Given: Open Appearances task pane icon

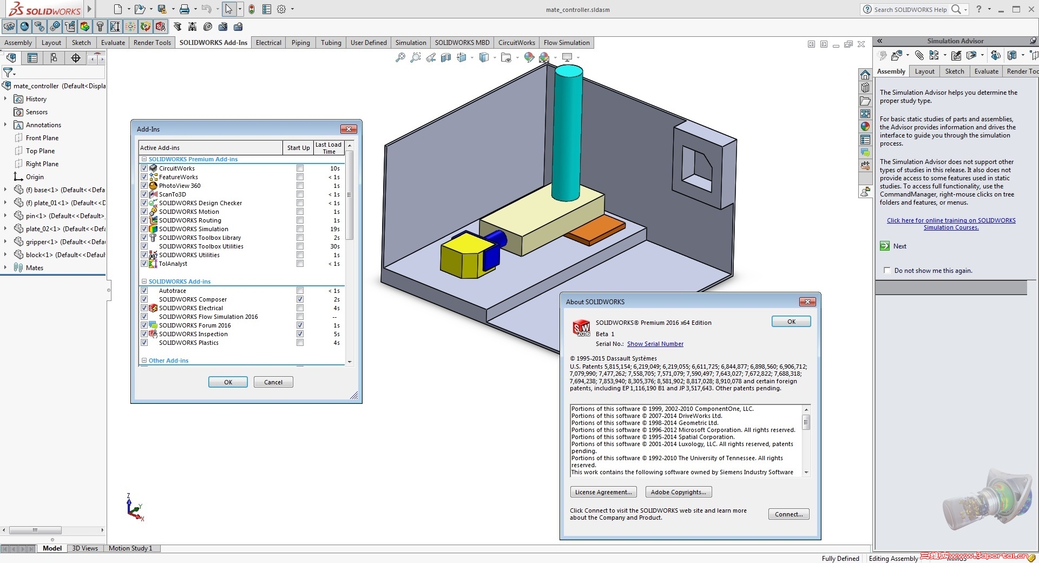Looking at the screenshot, I should pos(865,127).
